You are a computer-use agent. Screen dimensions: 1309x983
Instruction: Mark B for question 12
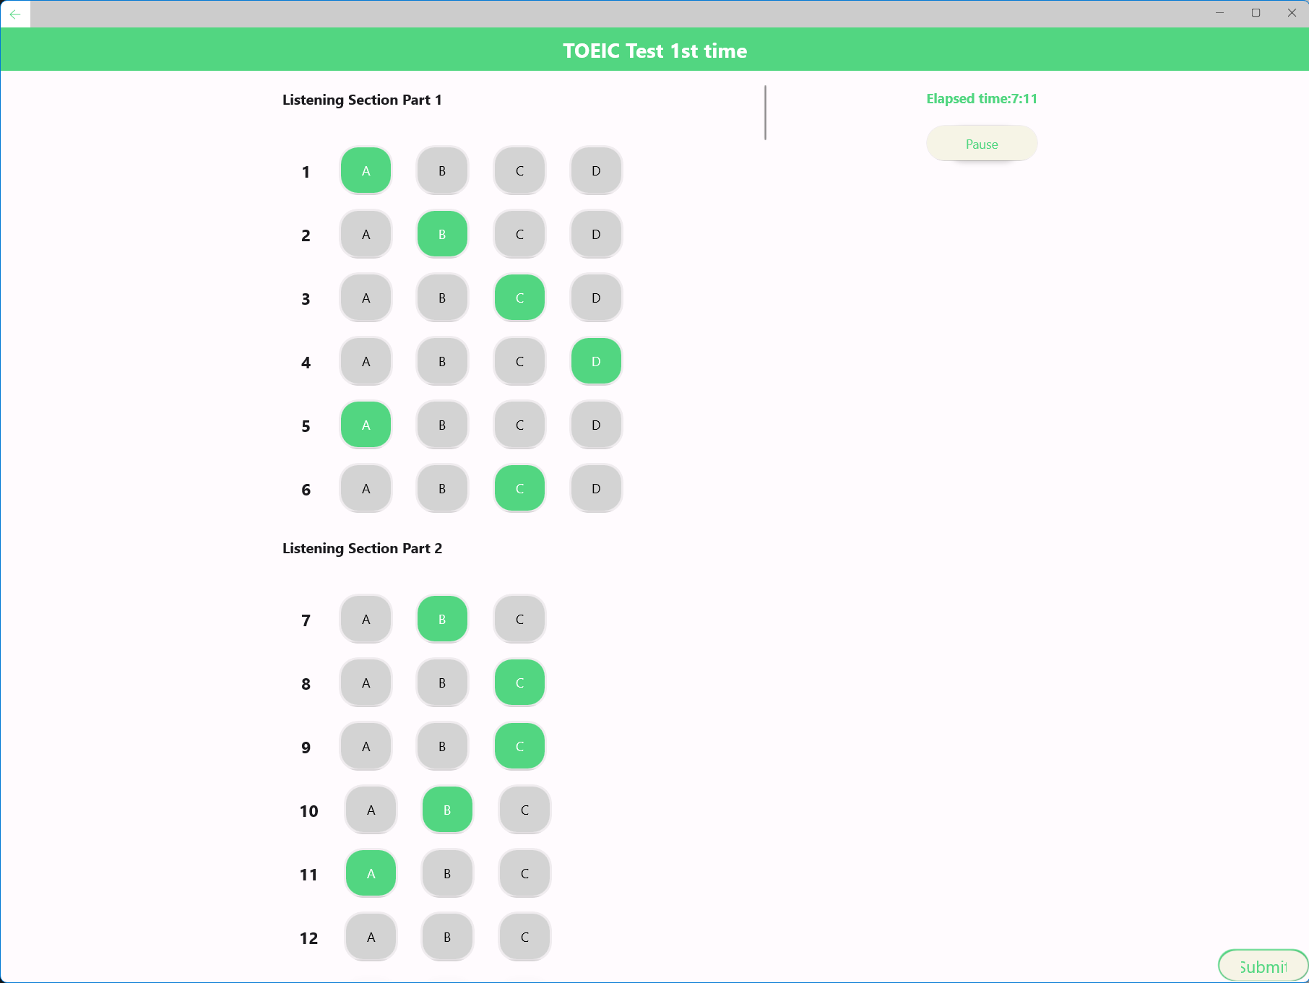coord(447,937)
